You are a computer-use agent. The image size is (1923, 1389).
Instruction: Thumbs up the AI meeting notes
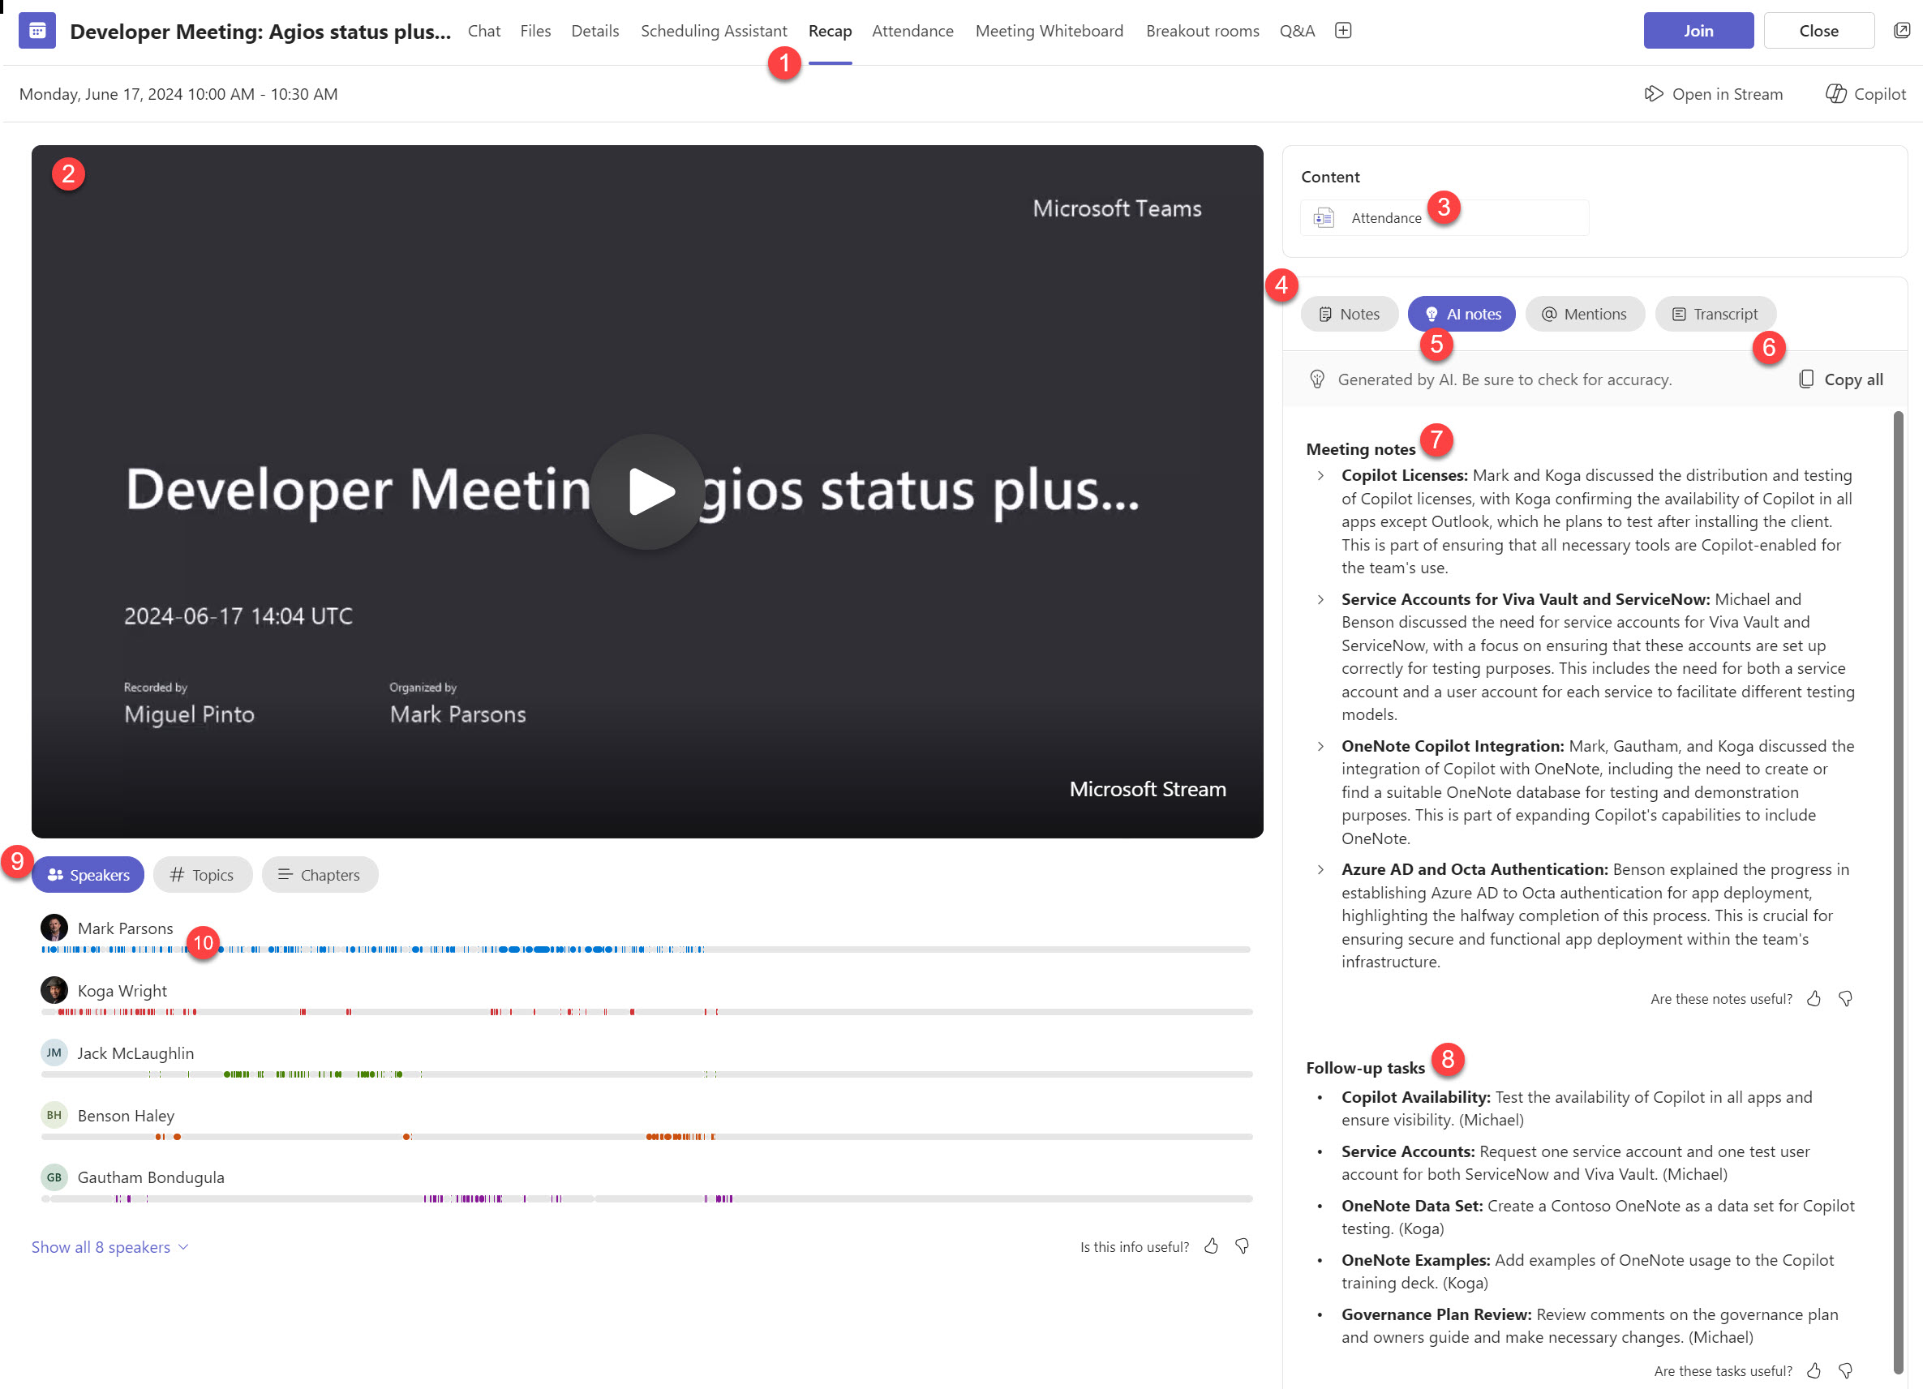point(1814,998)
